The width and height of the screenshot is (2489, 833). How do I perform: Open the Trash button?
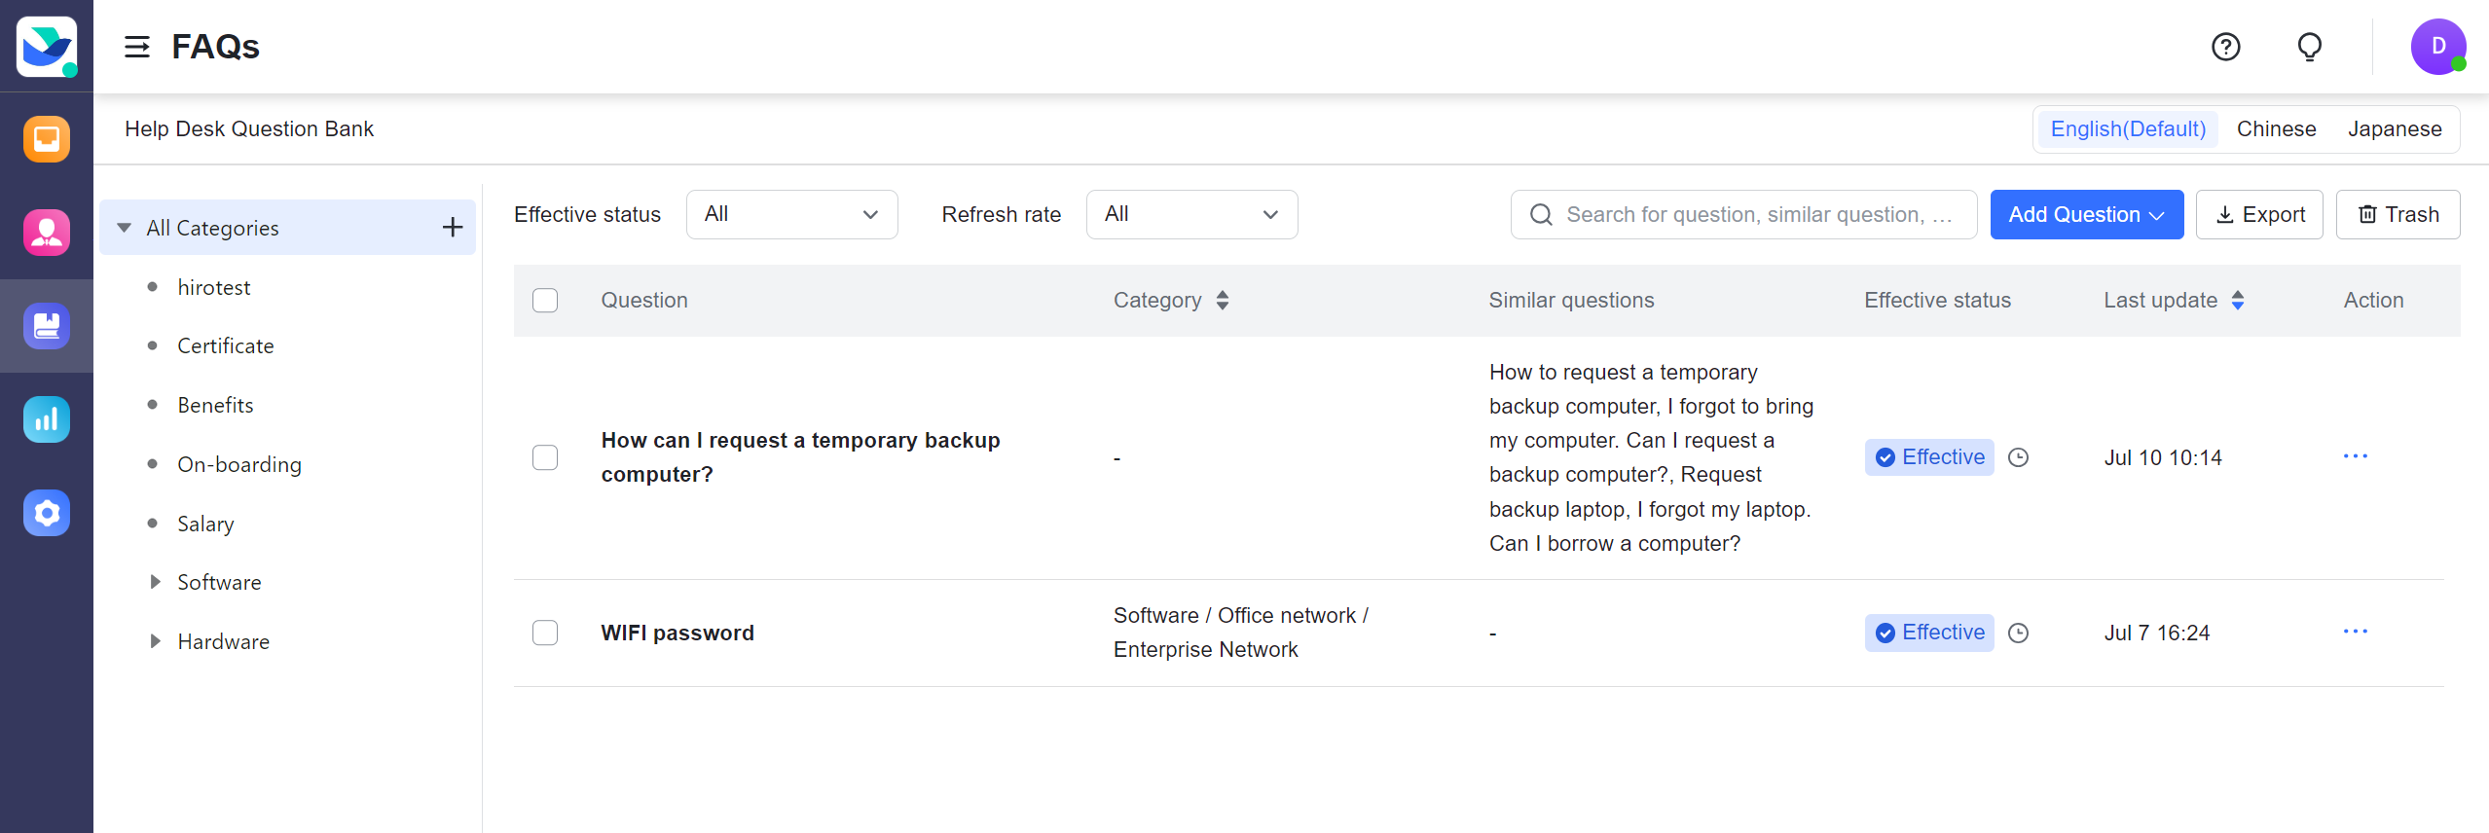pyautogui.click(x=2397, y=215)
